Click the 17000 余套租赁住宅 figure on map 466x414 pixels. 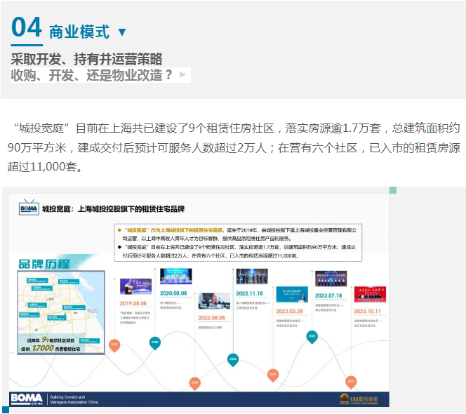(51, 348)
